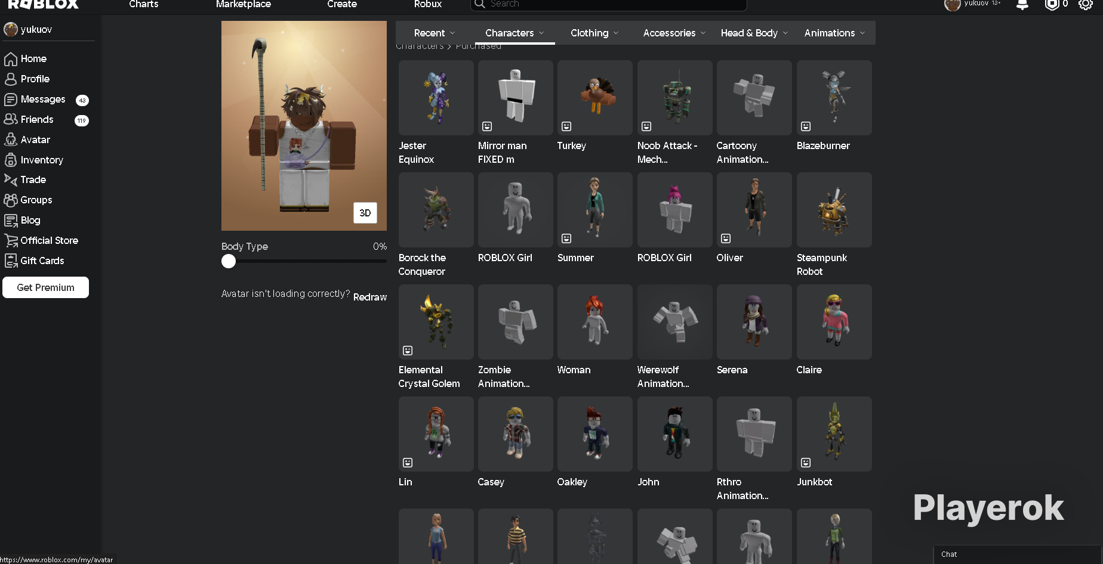Click yukuov username in the sidebar
This screenshot has height=564, width=1103.
(x=36, y=29)
